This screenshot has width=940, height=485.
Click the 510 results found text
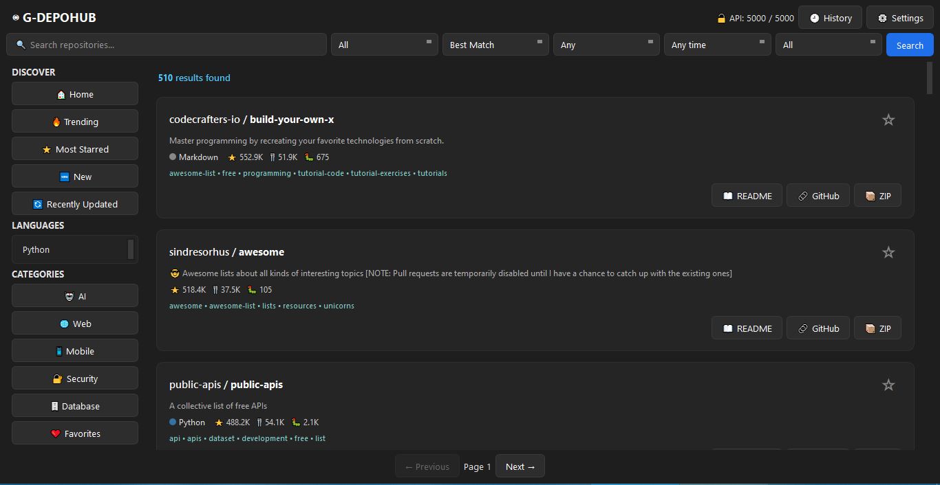click(x=194, y=78)
